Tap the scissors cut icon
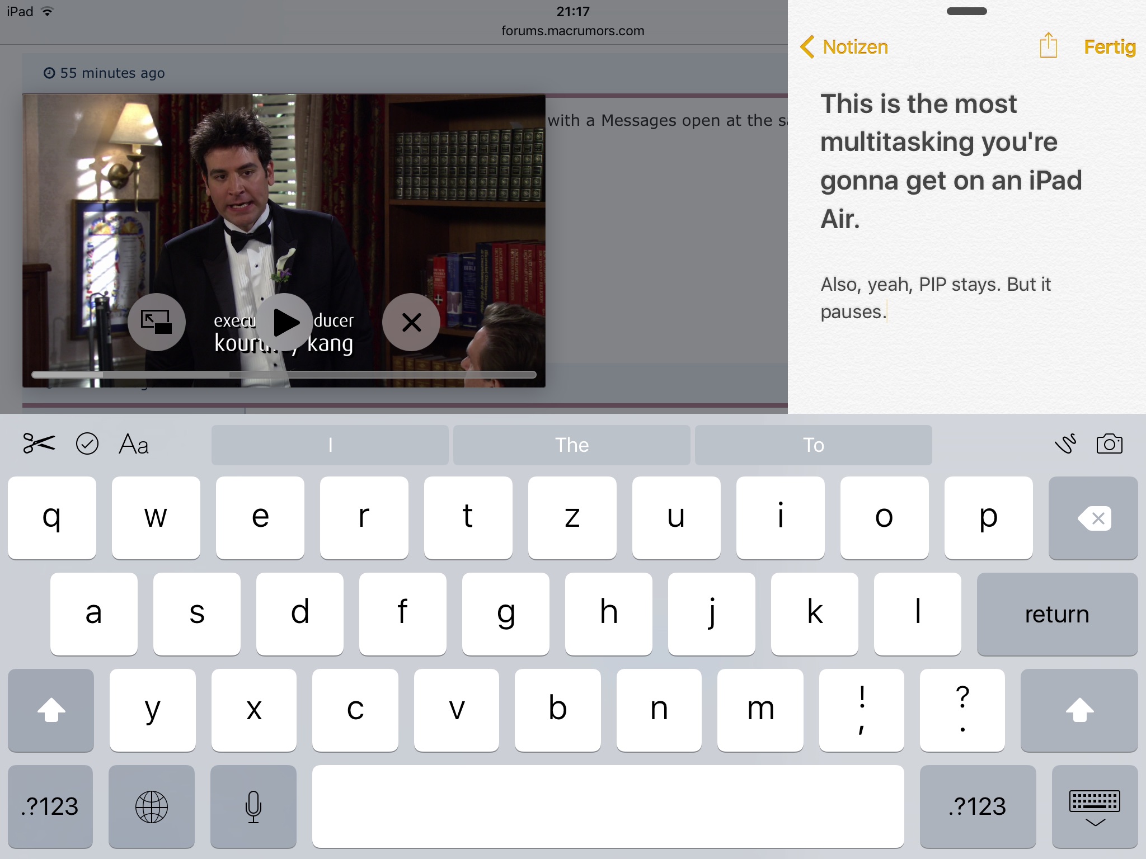 [x=39, y=444]
